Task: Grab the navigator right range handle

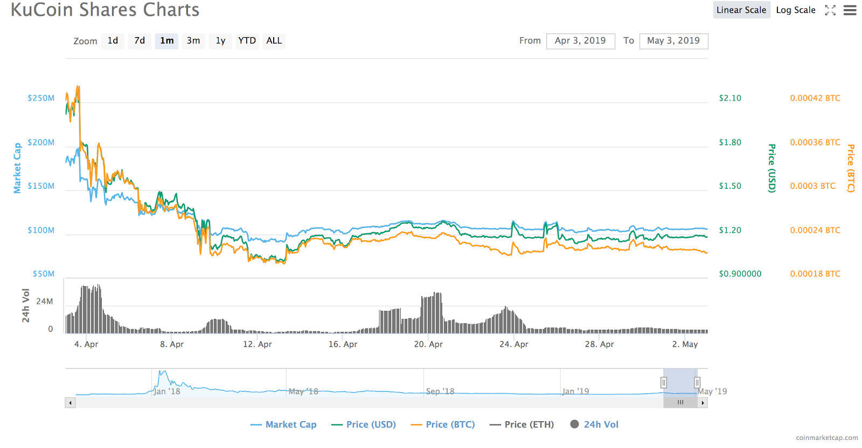Action: [697, 382]
